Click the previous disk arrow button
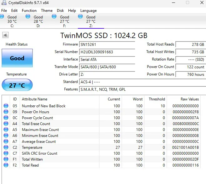The width and height of the screenshot is (206, 184). [x=5, y=35]
